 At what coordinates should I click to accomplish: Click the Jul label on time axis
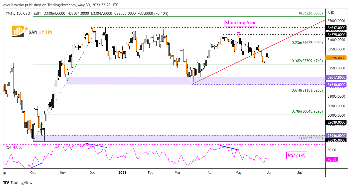click(300, 172)
